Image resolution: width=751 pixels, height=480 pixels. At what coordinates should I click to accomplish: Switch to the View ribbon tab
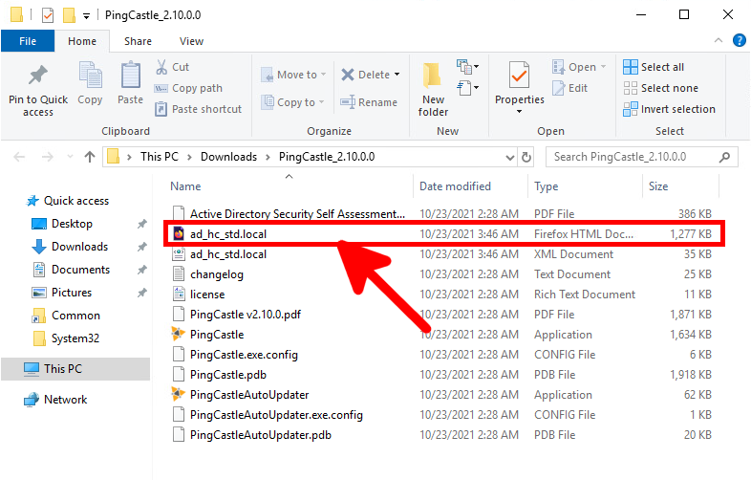(x=191, y=41)
